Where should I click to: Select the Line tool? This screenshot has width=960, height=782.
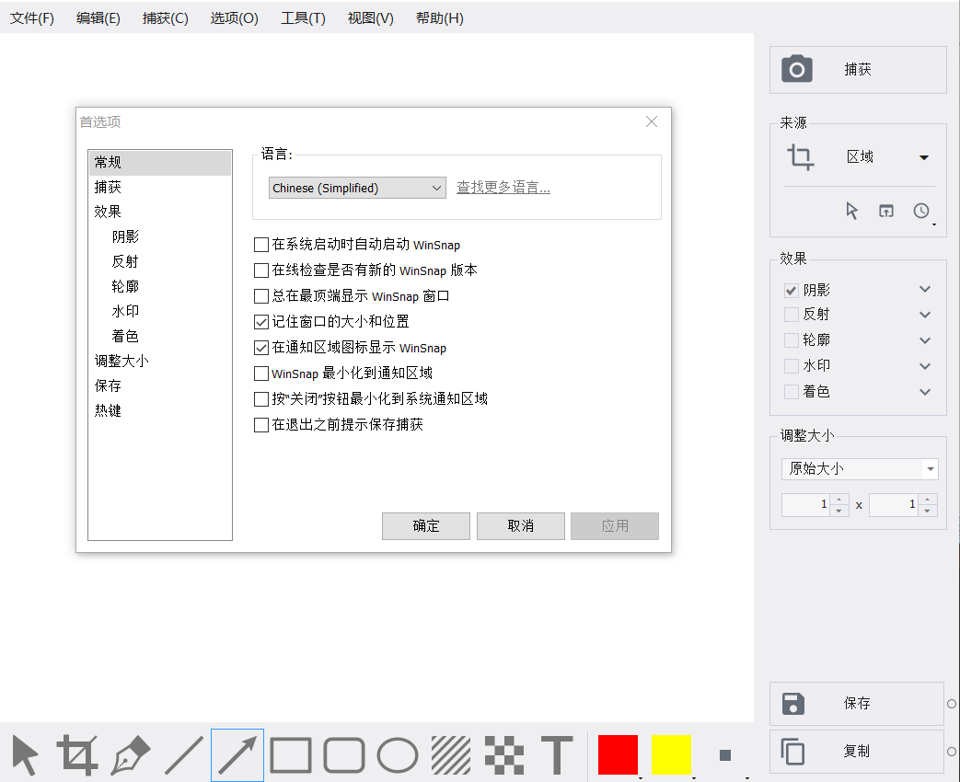click(184, 755)
